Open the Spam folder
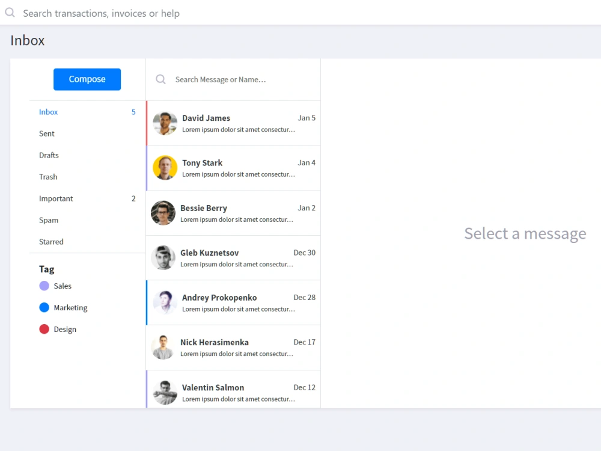The width and height of the screenshot is (601, 451). point(87,220)
